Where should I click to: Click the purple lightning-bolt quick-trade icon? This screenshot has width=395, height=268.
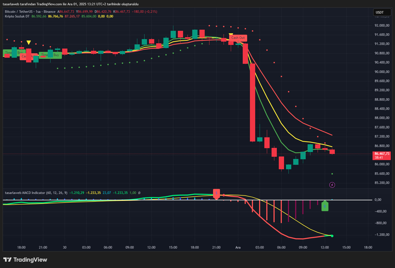[x=332, y=185]
